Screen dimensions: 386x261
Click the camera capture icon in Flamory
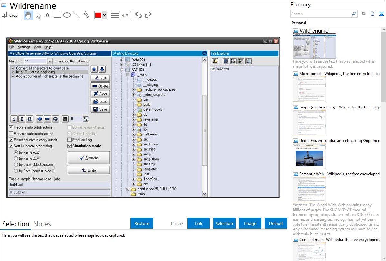[x=363, y=14]
